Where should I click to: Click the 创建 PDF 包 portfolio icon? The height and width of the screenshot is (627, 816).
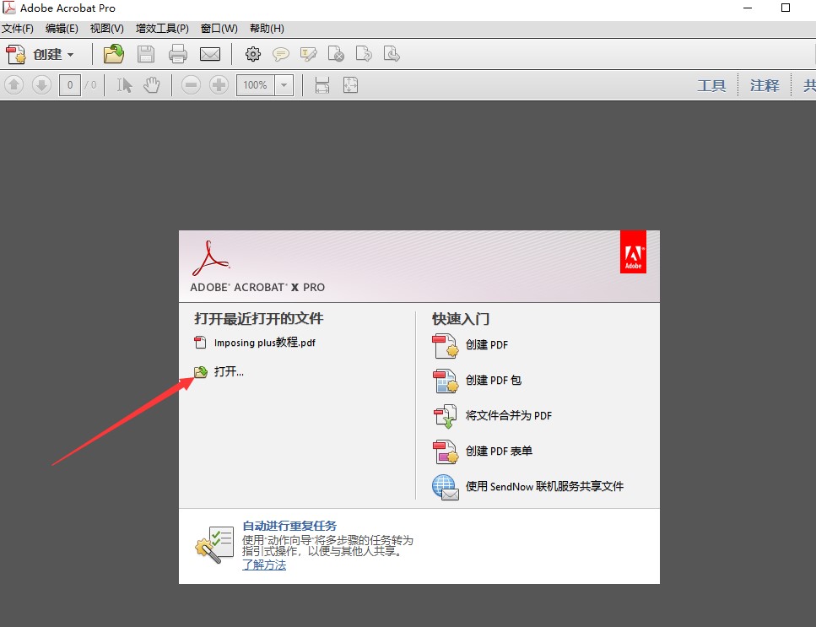click(x=445, y=381)
